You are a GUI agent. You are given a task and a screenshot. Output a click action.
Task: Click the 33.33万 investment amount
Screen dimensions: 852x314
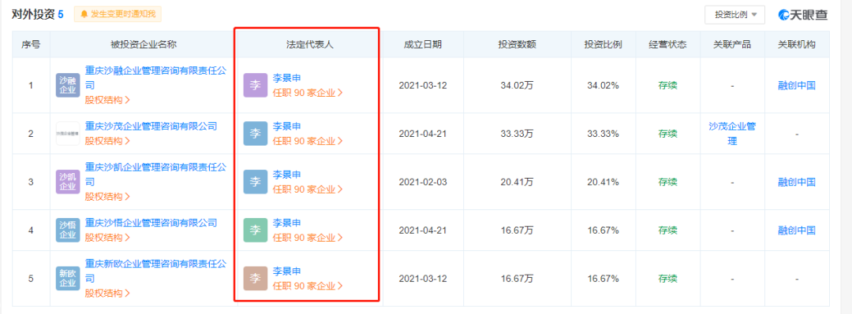point(518,134)
